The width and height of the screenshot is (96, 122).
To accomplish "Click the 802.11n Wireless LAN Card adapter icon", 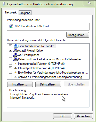I will [x=11, y=26].
